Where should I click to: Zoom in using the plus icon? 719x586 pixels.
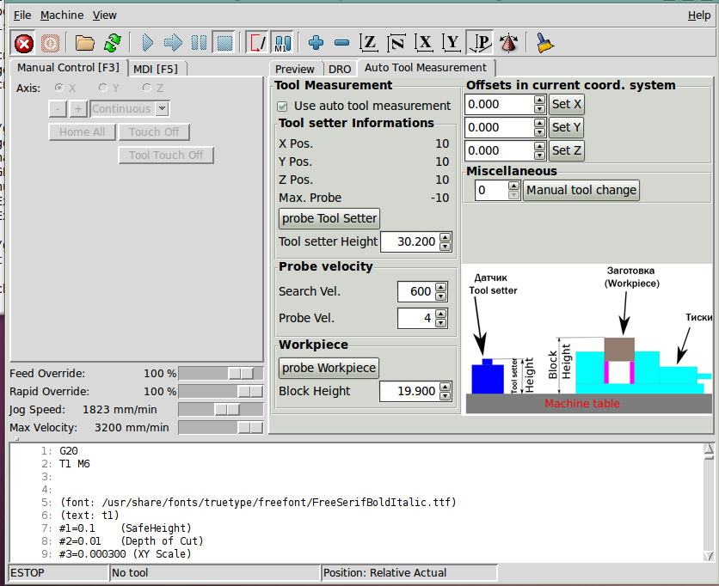coord(316,43)
